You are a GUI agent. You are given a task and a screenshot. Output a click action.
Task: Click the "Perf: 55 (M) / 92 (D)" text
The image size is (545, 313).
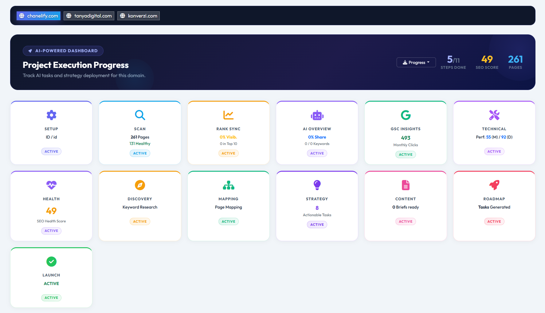[494, 137]
